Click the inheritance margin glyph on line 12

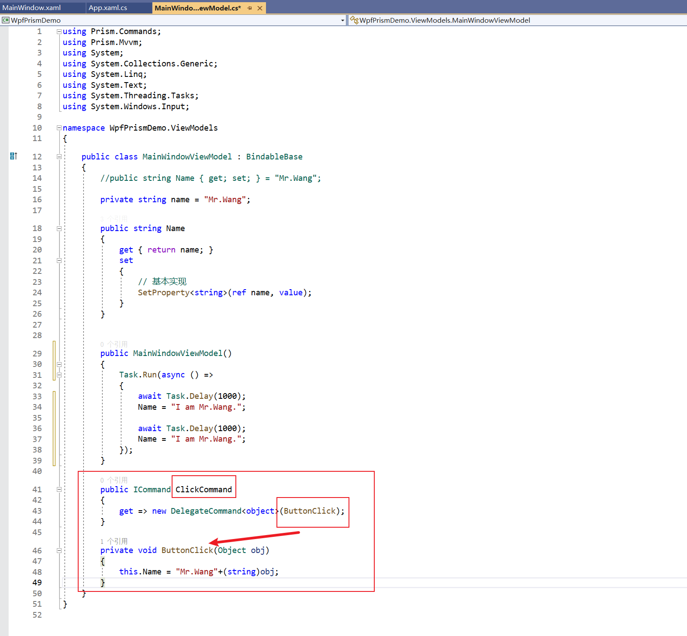[x=14, y=156]
